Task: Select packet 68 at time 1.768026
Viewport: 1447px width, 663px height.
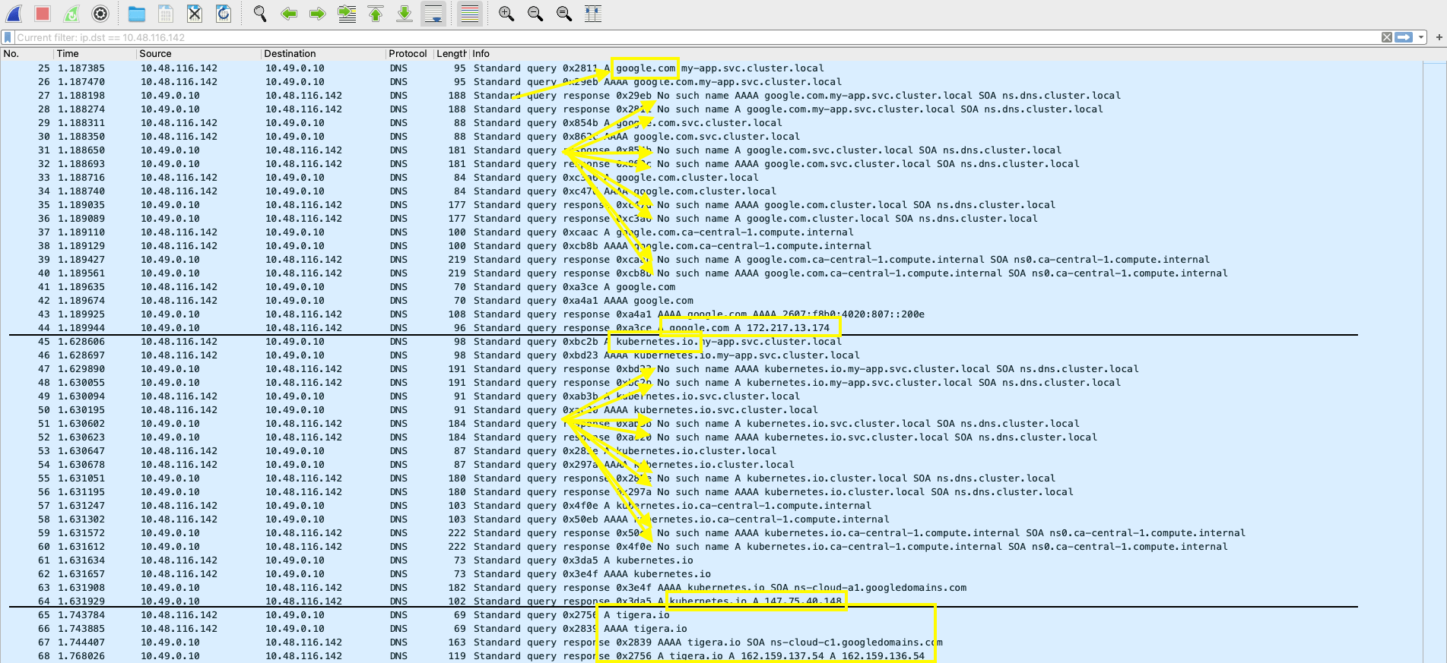Action: click(711, 656)
